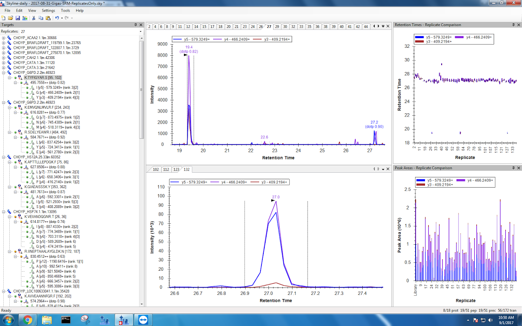Click the Targets panel vertical scrollbar

141,93
